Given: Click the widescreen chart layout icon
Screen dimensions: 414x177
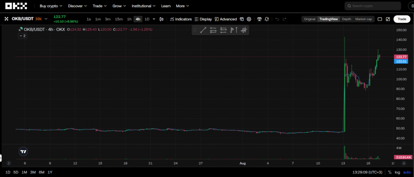Looking at the screenshot, I should pos(380,19).
